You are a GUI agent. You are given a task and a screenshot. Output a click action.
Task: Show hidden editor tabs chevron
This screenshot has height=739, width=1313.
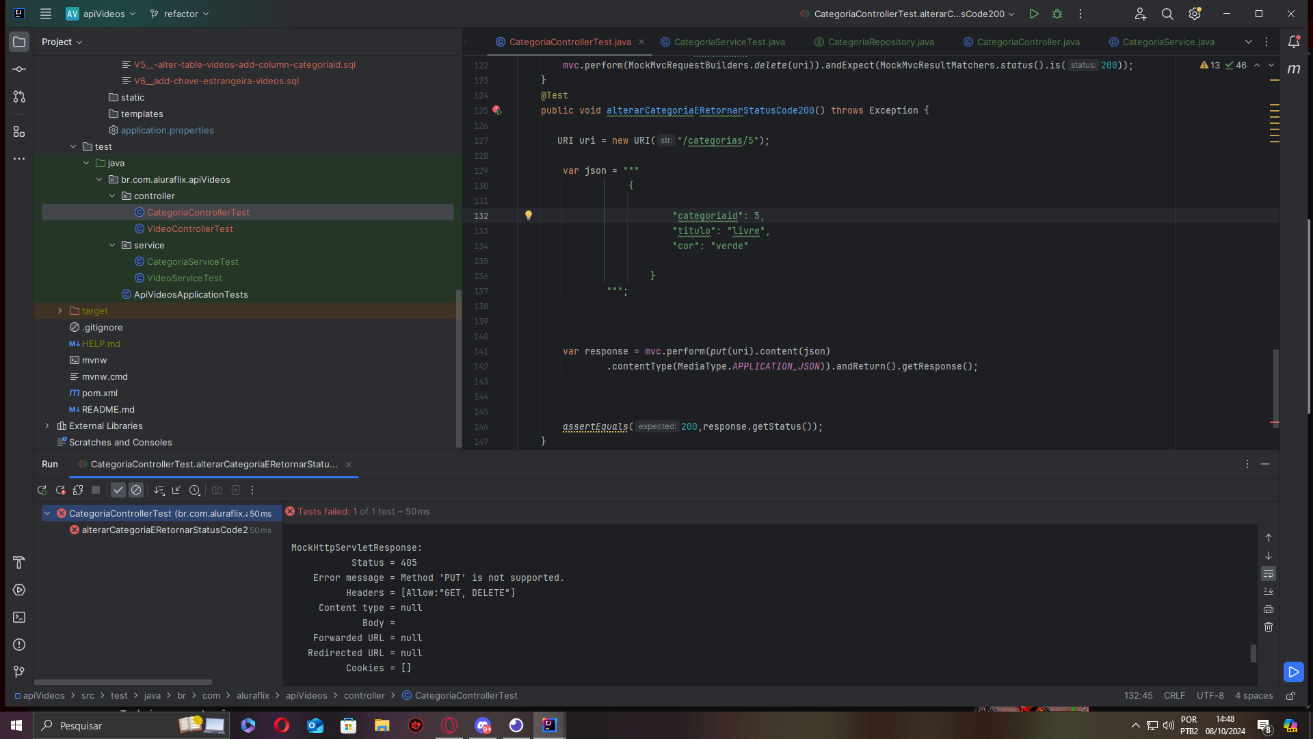click(x=1249, y=42)
